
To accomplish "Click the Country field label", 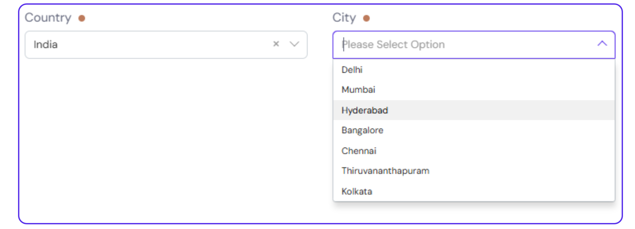I will (48, 18).
